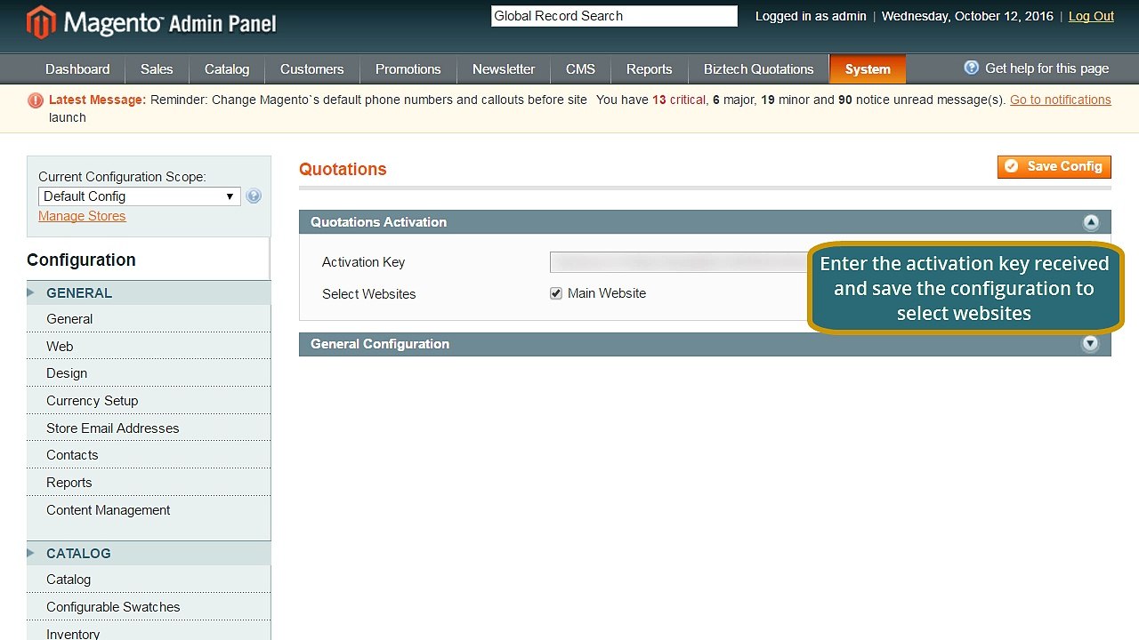Click Get help for this page
1139x640 pixels.
coord(1046,68)
